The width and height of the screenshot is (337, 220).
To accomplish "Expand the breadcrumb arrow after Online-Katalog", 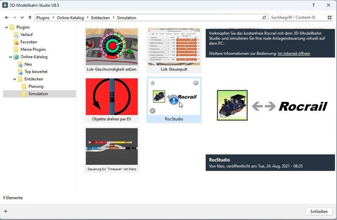I will coord(88,18).
